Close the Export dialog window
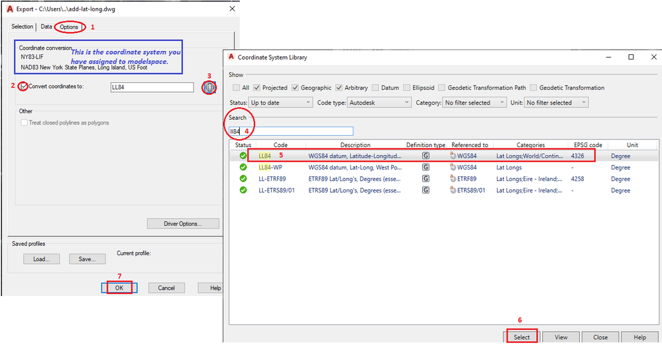The height and width of the screenshot is (347, 662). (232, 9)
